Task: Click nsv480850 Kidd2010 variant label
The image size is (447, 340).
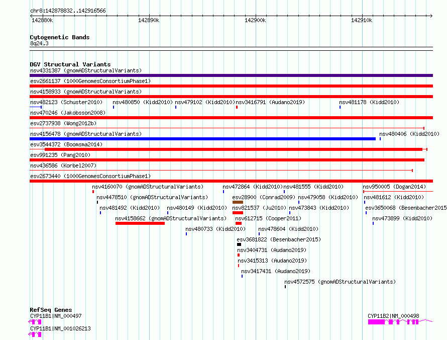Action: 143,102
